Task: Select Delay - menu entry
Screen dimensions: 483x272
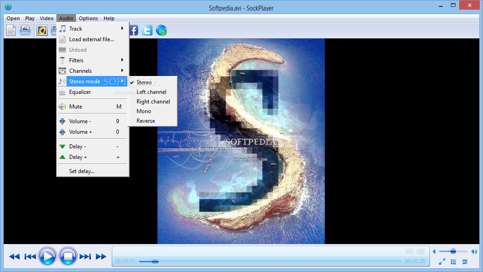Action: 93,147
